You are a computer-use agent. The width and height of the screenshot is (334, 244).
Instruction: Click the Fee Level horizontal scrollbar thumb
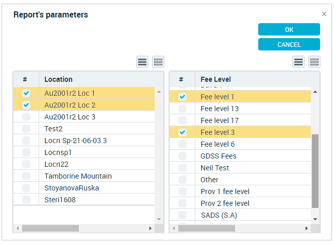click(207, 228)
